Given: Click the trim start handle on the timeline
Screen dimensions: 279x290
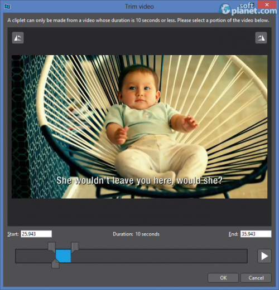Looking at the screenshot, I should [x=52, y=246].
